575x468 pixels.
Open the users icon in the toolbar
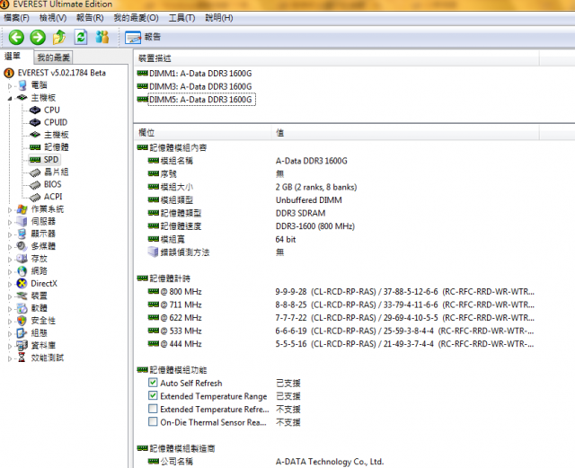(x=102, y=37)
